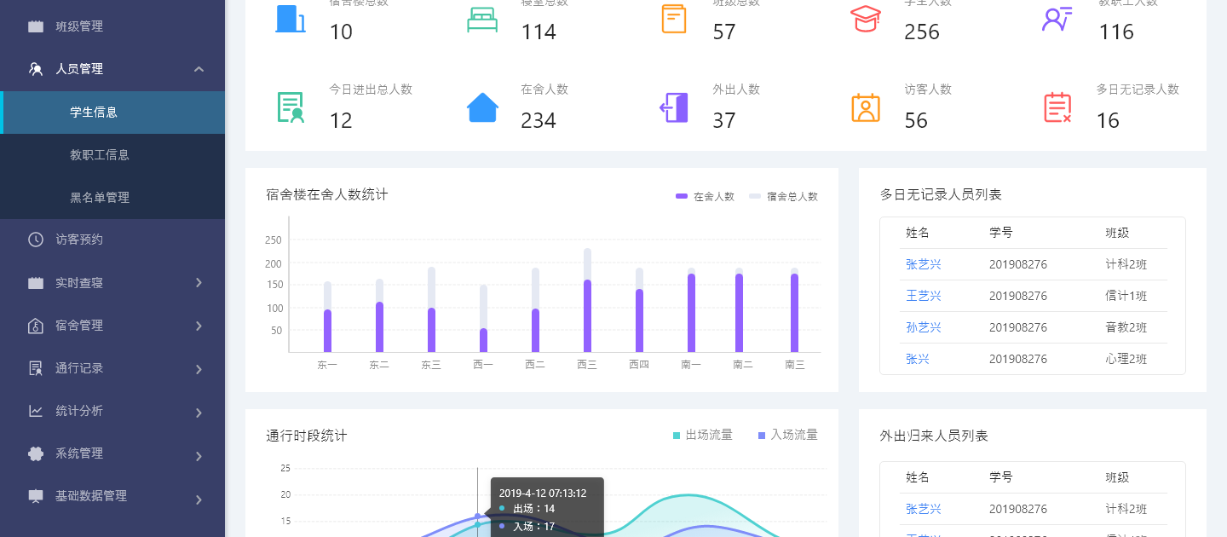Click the 信计1班 class cell
Image resolution: width=1227 pixels, height=537 pixels.
pos(1126,296)
